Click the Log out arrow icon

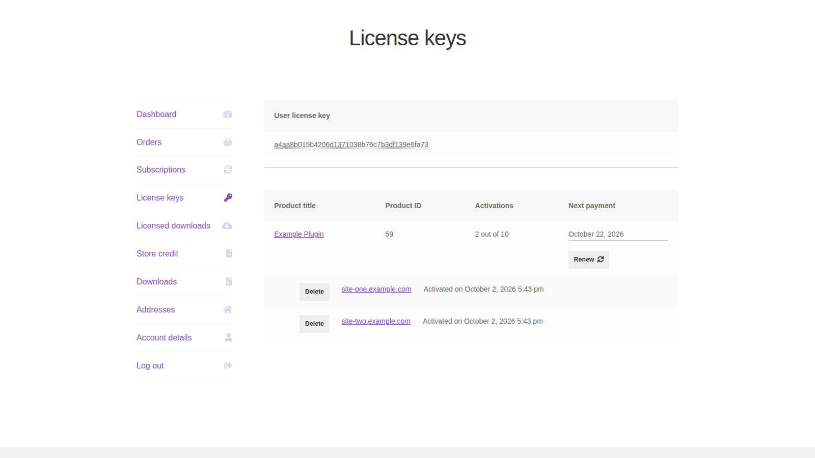coord(228,365)
